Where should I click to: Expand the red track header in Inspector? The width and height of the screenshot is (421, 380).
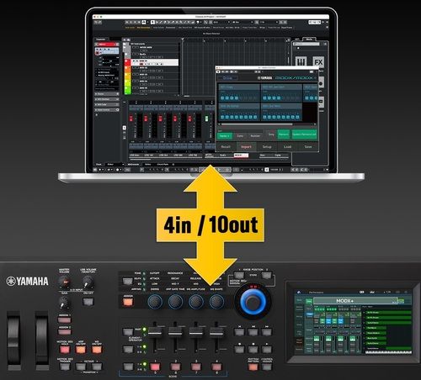click(107, 45)
